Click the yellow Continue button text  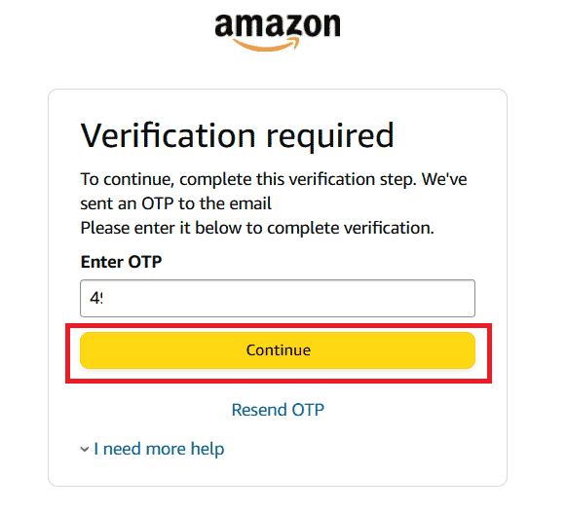tap(278, 350)
